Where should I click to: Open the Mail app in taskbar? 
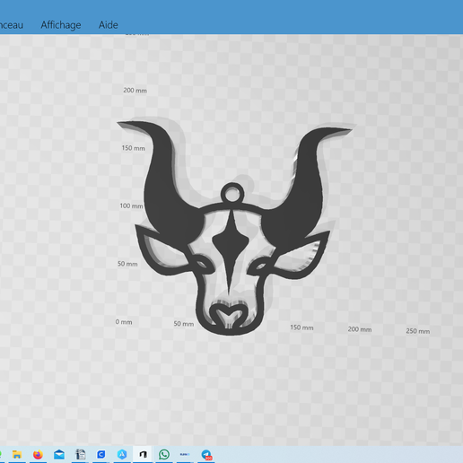pyautogui.click(x=59, y=455)
